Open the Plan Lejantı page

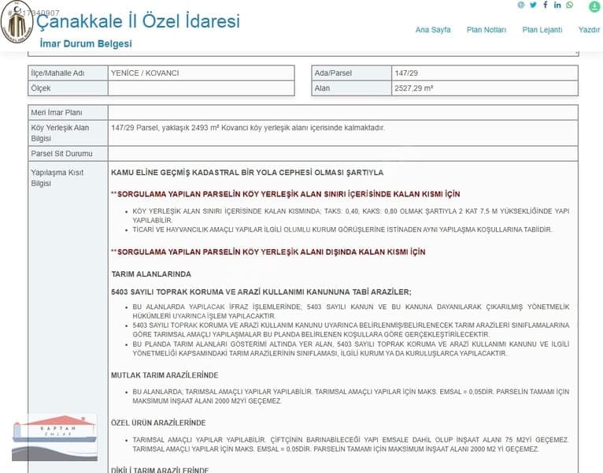[x=542, y=30]
